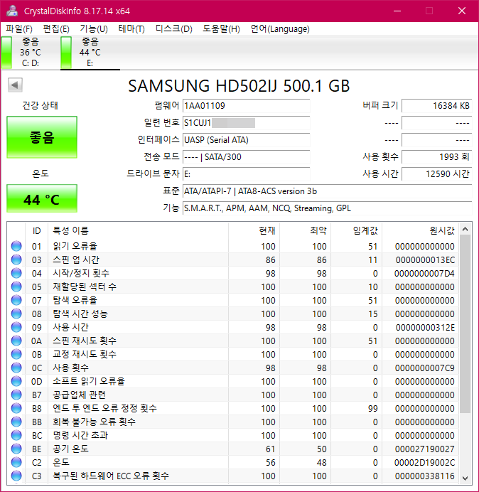479x492 pixels.
Task: Click raw value 0000000013EC
Action: pyautogui.click(x=425, y=260)
